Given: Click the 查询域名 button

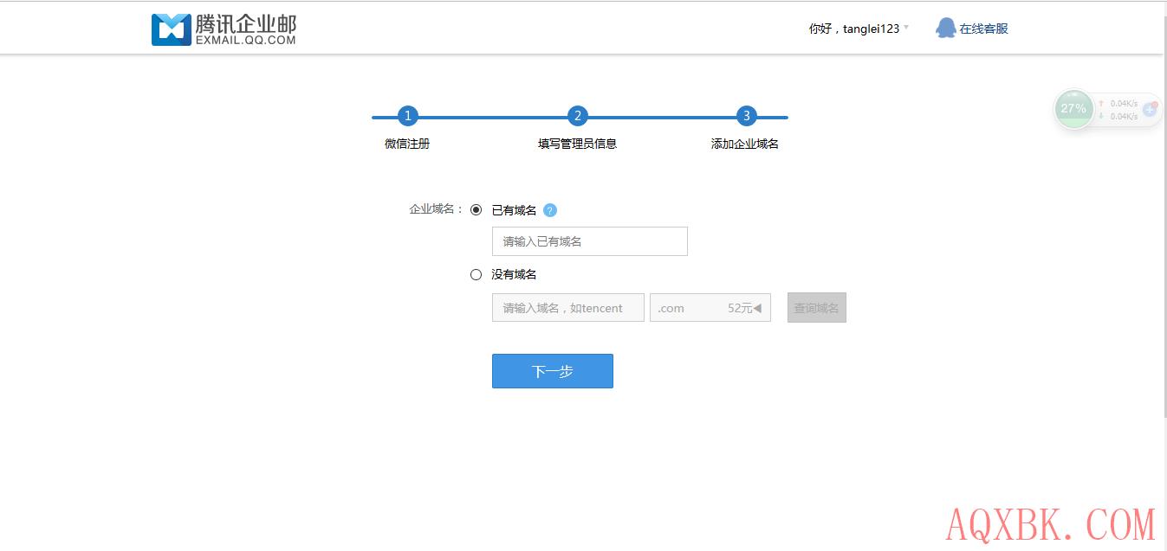Looking at the screenshot, I should [817, 308].
